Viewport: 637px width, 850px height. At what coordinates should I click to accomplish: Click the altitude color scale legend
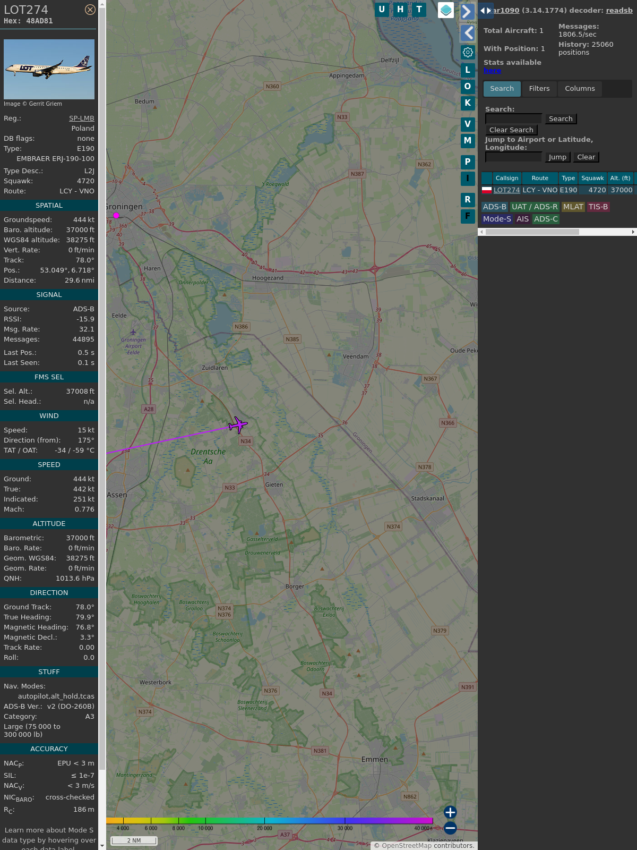(270, 821)
